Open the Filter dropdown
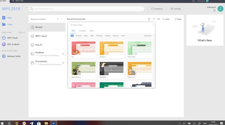Screen dimensions: 225x125 point(178,19)
